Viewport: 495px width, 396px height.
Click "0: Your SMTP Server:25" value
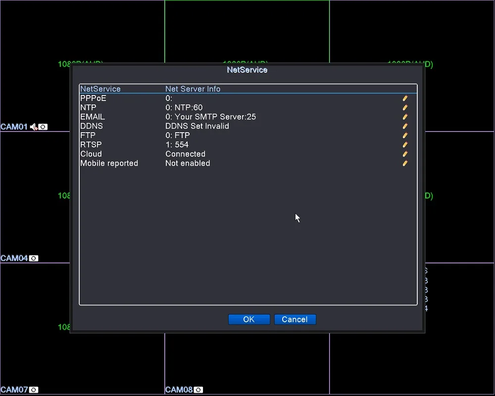[x=210, y=117]
